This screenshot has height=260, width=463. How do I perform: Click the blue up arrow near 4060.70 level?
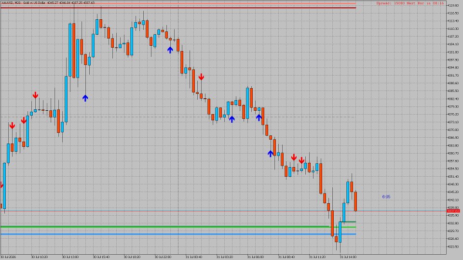(x=271, y=154)
